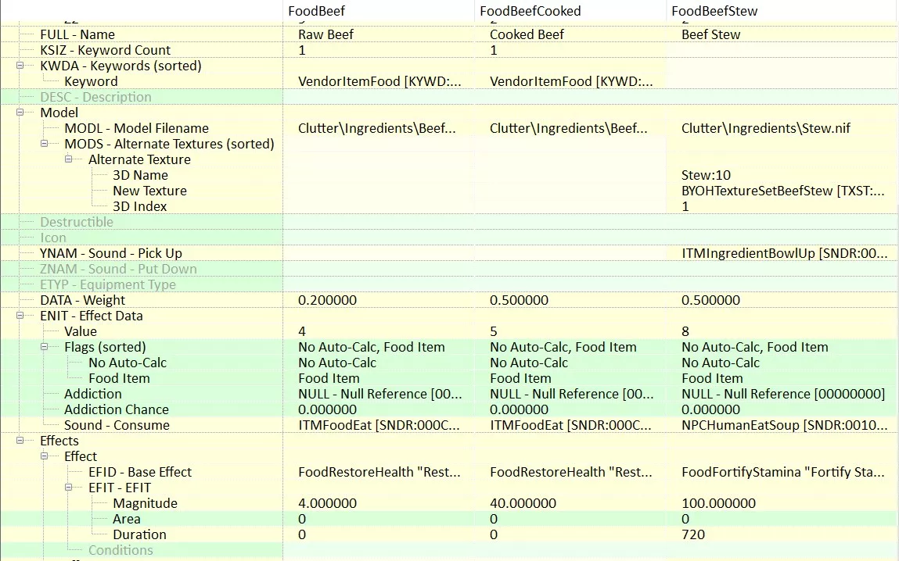Select ZNAM - Sound - Put Down row
Screen dimensions: 899x561
coord(118,269)
